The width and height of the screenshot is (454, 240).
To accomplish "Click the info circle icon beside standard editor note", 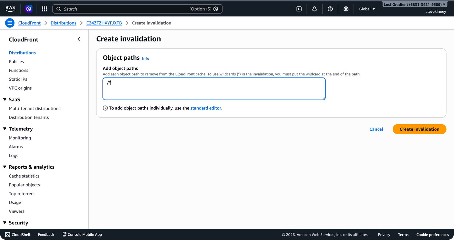I will (x=105, y=108).
